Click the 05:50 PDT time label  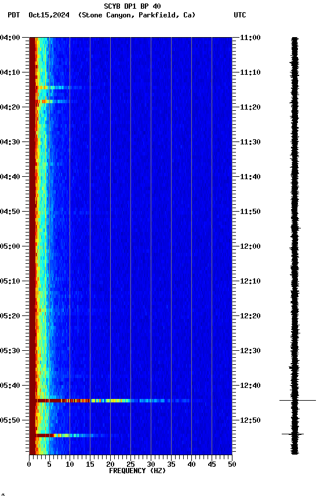[x=10, y=420]
